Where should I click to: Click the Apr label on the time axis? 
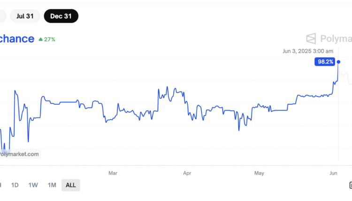pos(187,173)
